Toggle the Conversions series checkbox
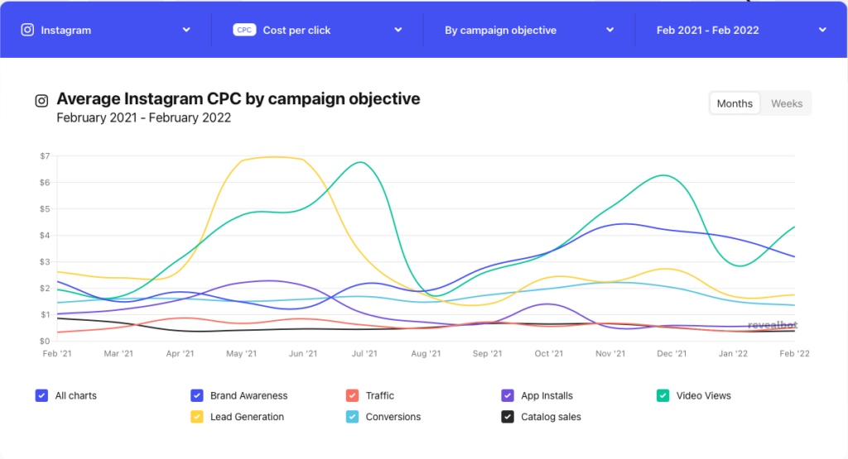Screen dimensions: 848x459 point(352,417)
